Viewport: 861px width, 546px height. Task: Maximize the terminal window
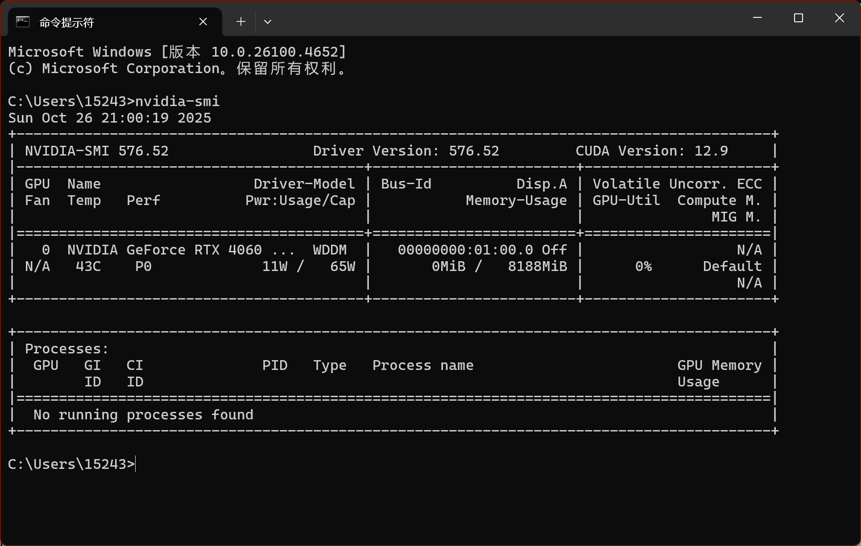[799, 18]
